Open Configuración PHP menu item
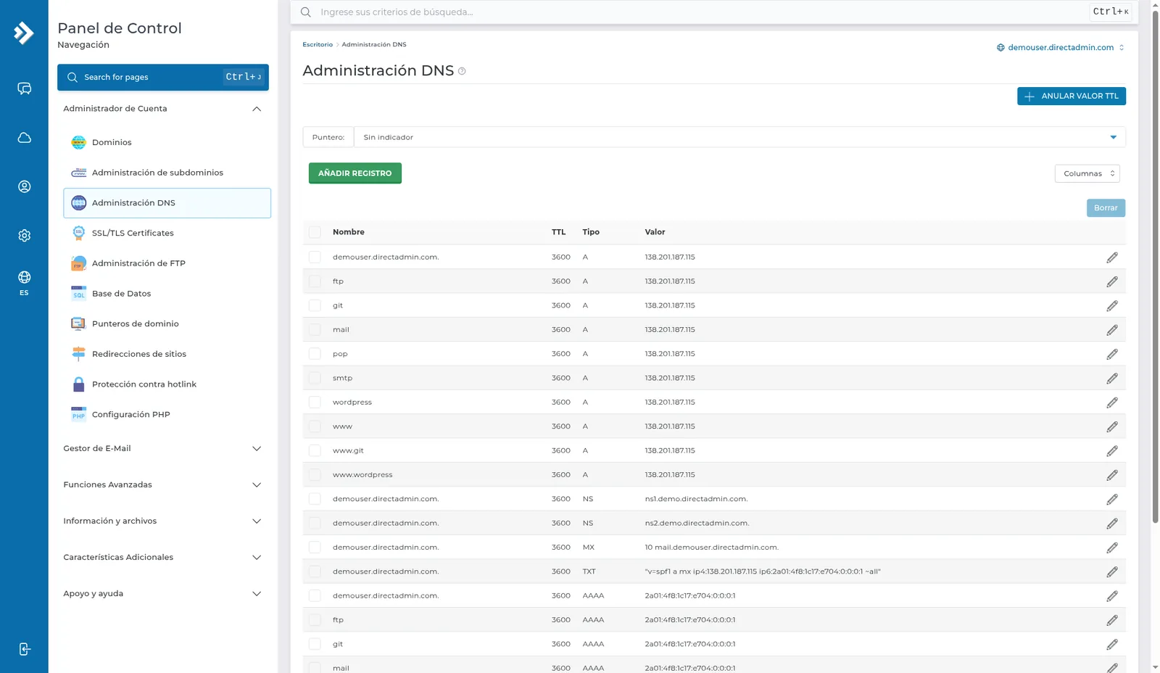 pos(167,414)
